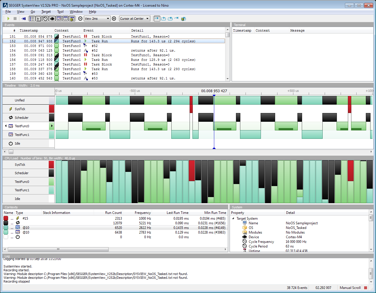Toggle the CPU Load window (chip icon)

point(52,19)
